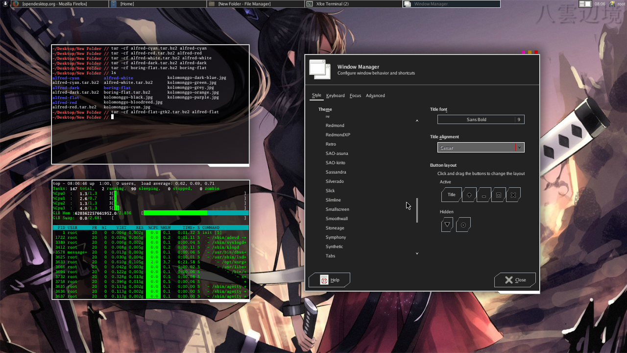This screenshot has width=627, height=353.
Task: Click the Window Manager icon in taskbar
Action: [408, 4]
